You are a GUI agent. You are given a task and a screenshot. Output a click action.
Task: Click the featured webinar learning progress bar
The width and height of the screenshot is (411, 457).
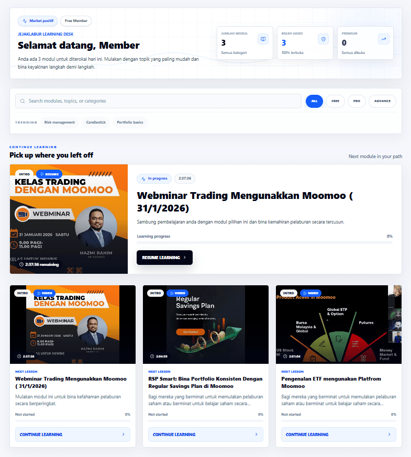click(265, 242)
